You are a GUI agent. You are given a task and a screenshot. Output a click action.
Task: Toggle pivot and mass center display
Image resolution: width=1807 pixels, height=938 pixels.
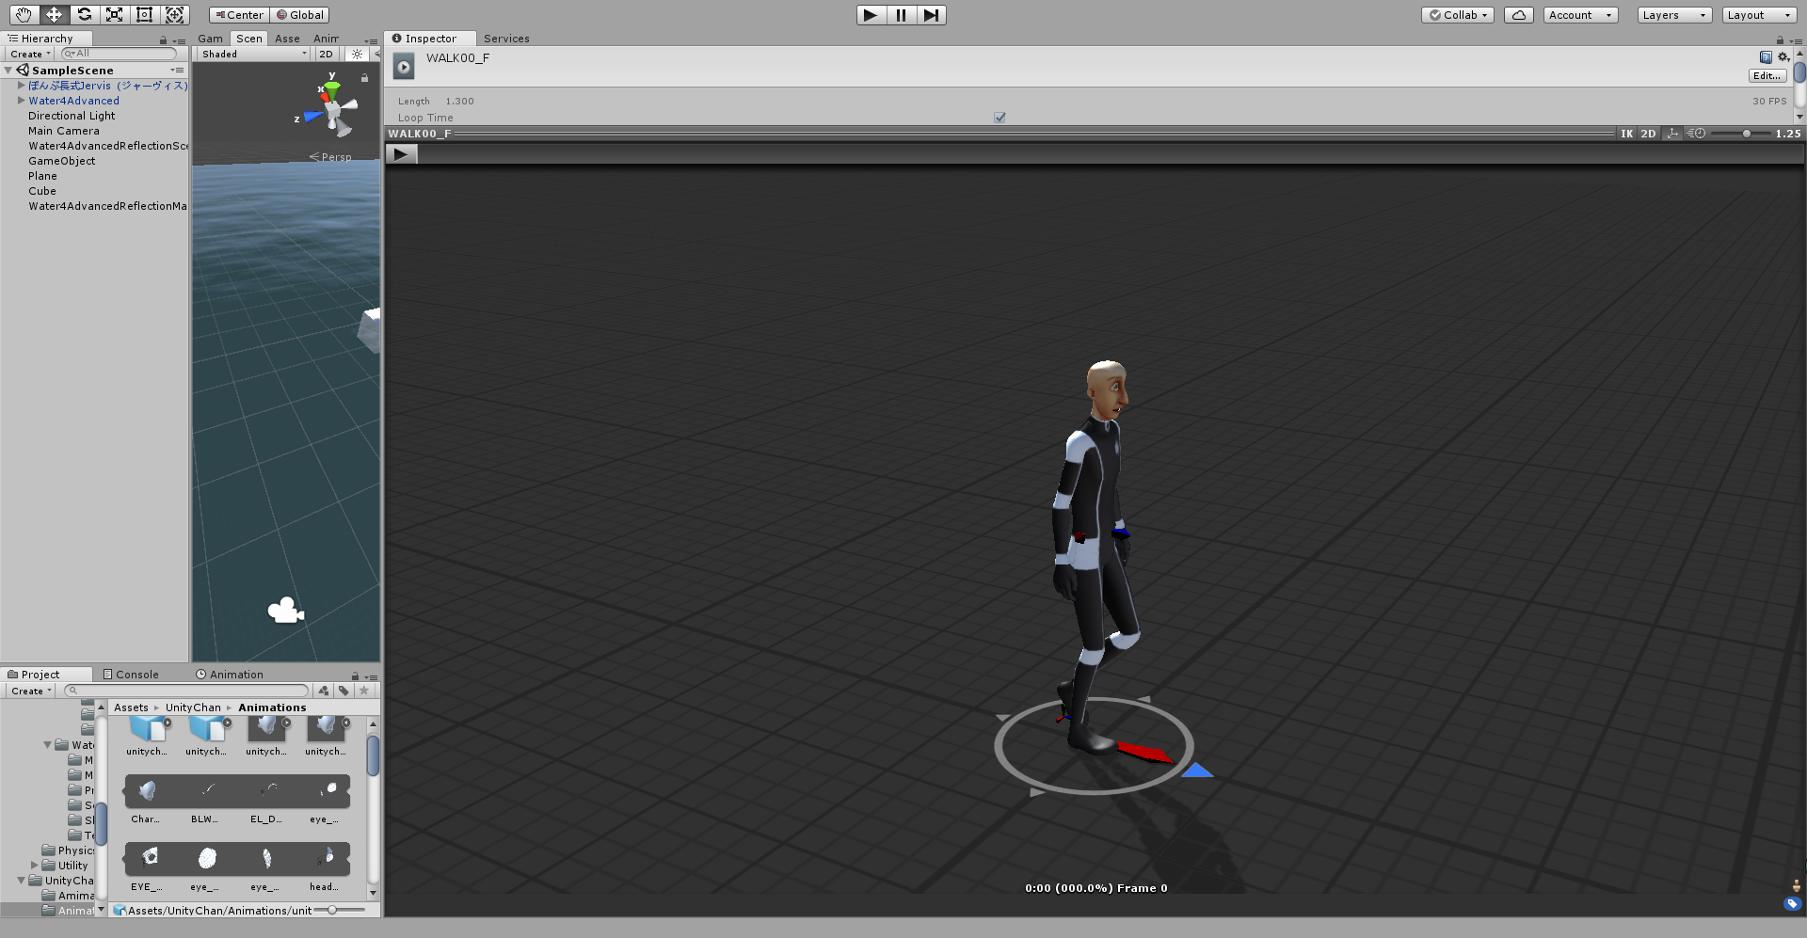coord(1672,134)
